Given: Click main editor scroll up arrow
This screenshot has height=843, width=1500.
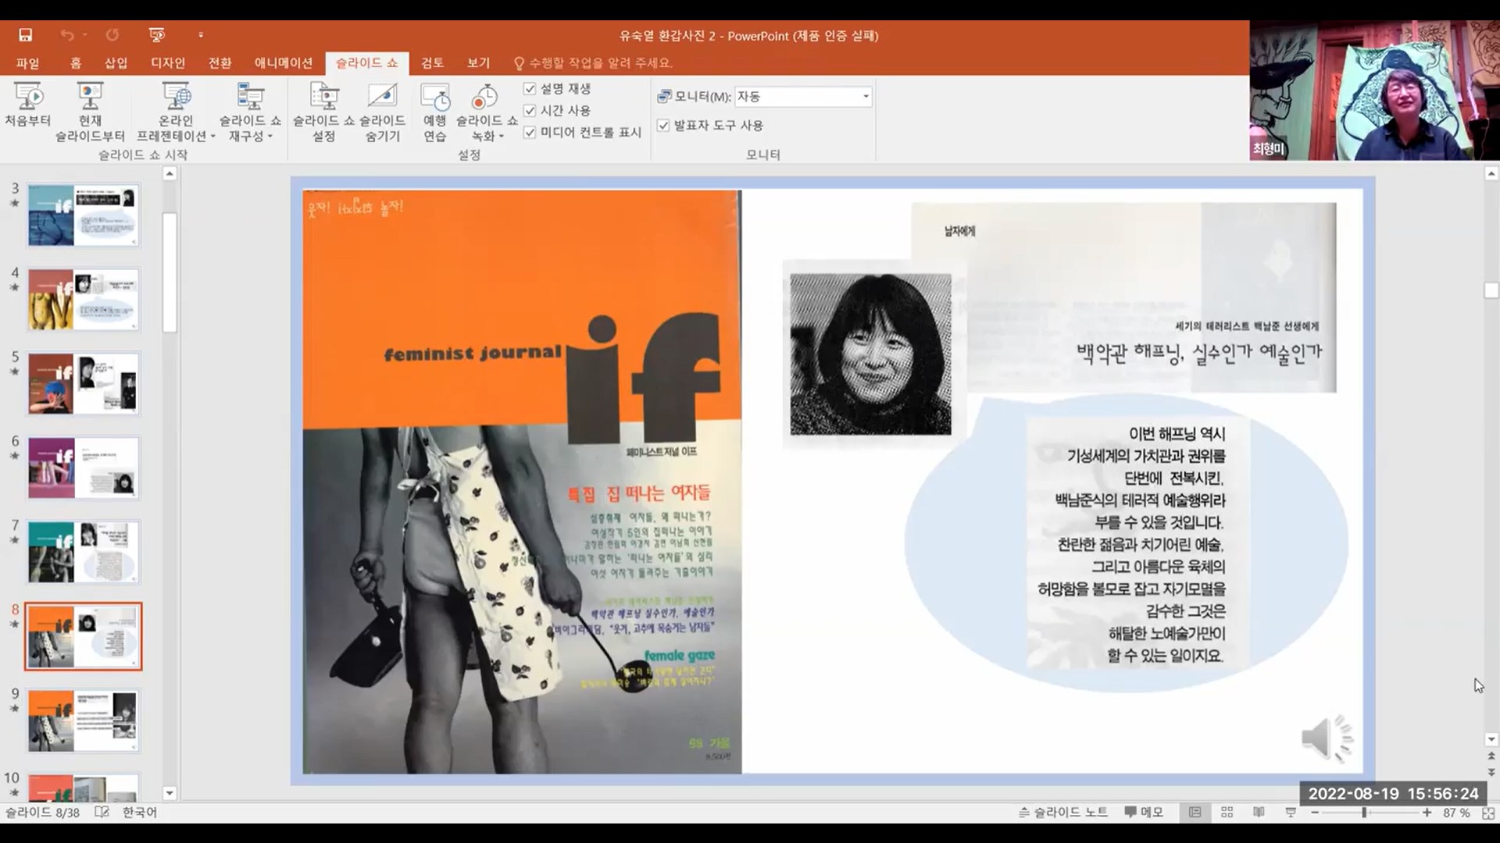Looking at the screenshot, I should coord(1491,174).
